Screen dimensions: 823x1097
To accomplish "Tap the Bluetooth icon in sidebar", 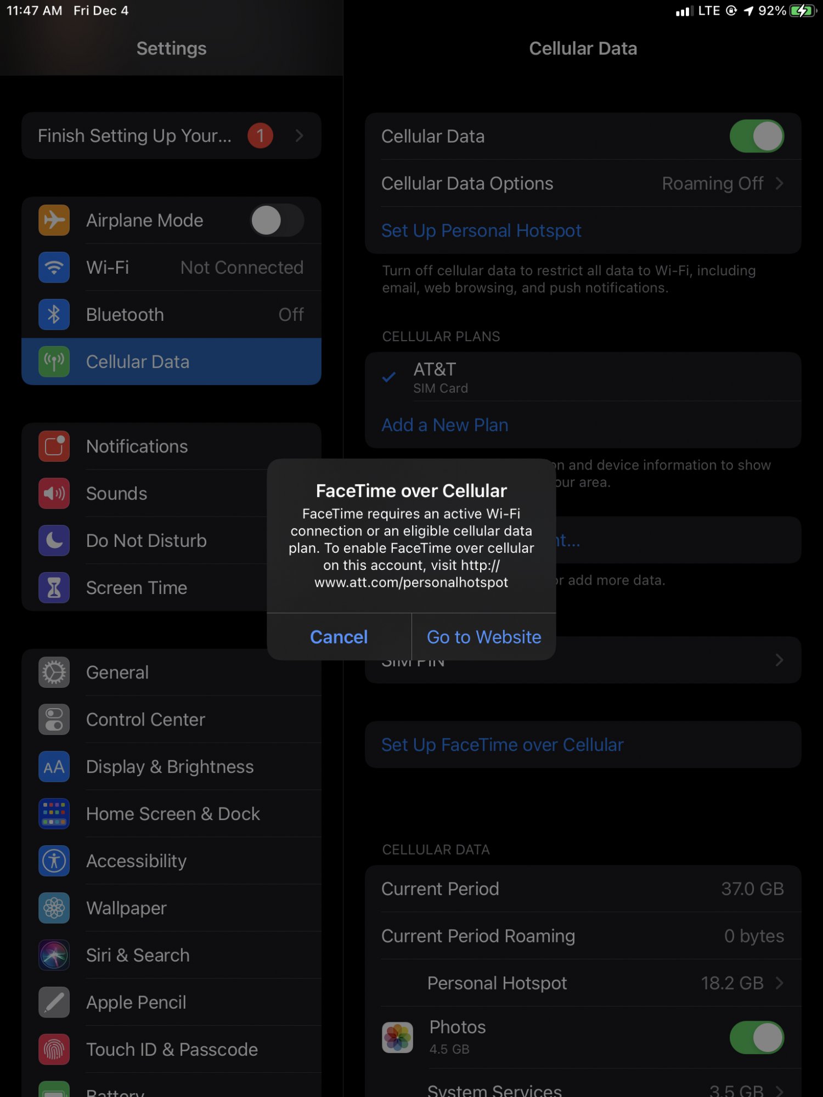I will [x=54, y=314].
